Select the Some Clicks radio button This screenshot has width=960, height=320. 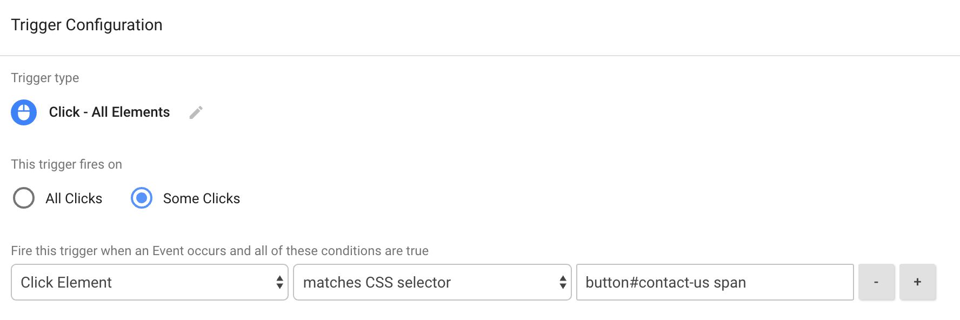(142, 198)
